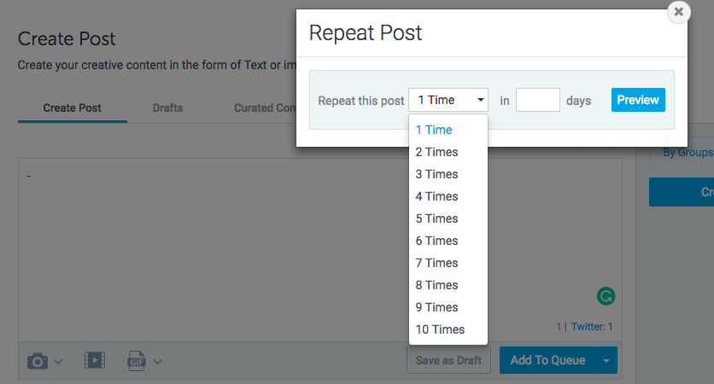Viewport: 714px width, 384px height.
Task: Expand the Add To Queue arrow
Action: [606, 361]
